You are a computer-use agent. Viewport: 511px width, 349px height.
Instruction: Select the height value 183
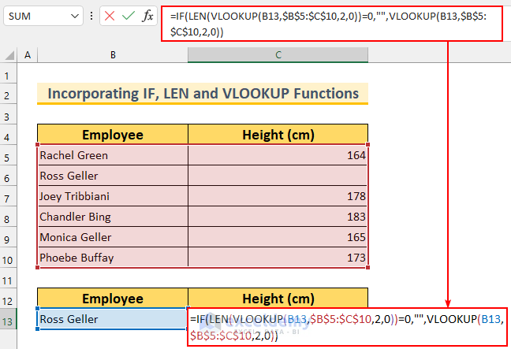point(278,217)
